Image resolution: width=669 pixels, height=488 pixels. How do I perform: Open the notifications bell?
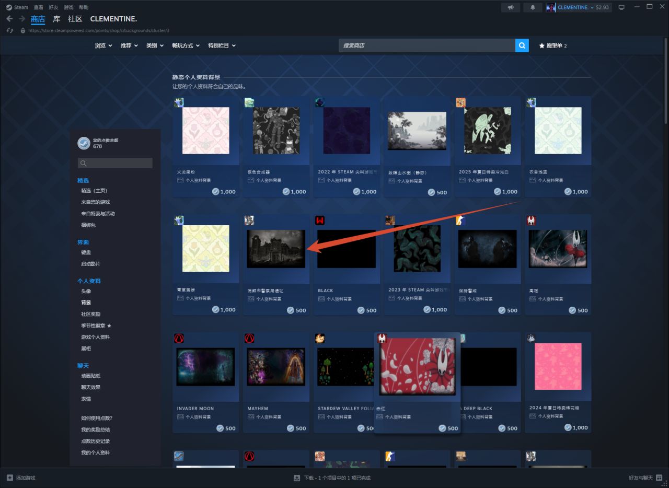[x=533, y=7]
